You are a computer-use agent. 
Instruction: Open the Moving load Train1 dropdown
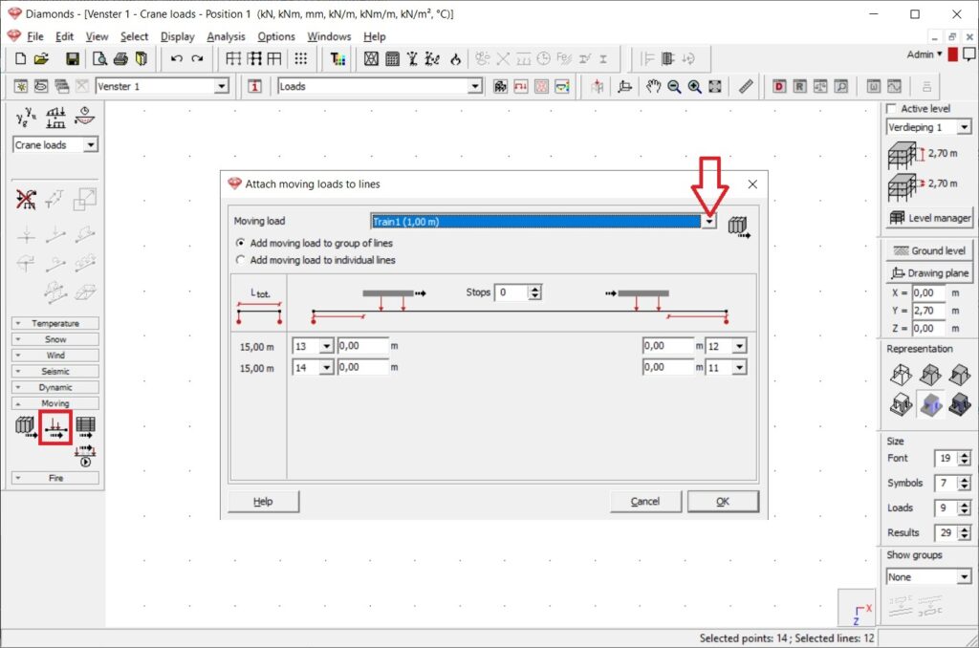pyautogui.click(x=708, y=222)
